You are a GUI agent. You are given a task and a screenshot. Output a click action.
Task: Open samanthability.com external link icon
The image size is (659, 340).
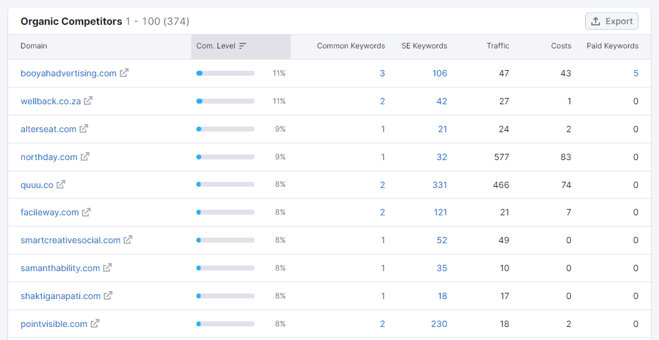[x=107, y=268]
